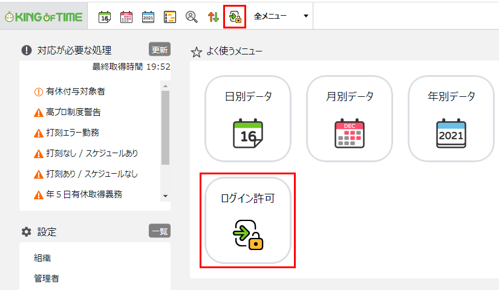This screenshot has width=499, height=290.
Task: Open 年５日有休取得義務 warning item
Action: (x=84, y=194)
